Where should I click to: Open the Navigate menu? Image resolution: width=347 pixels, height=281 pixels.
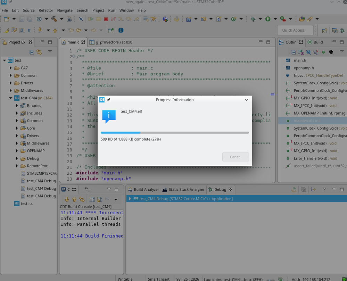pyautogui.click(x=65, y=10)
